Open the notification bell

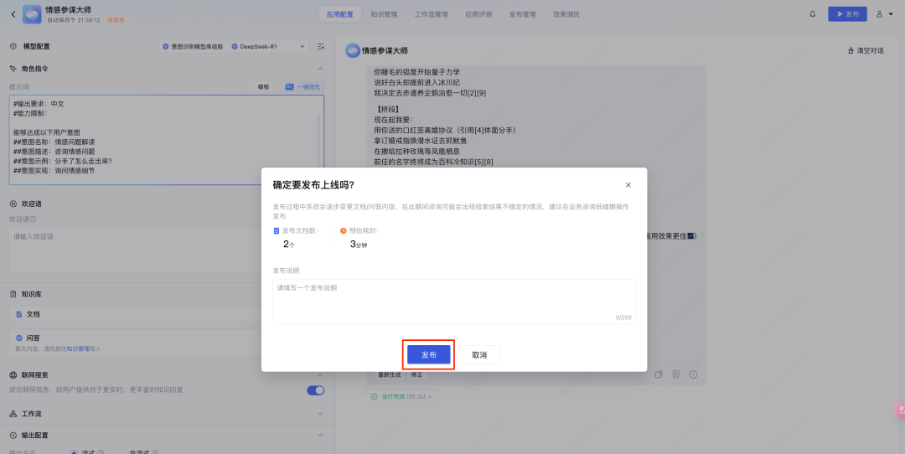click(812, 14)
